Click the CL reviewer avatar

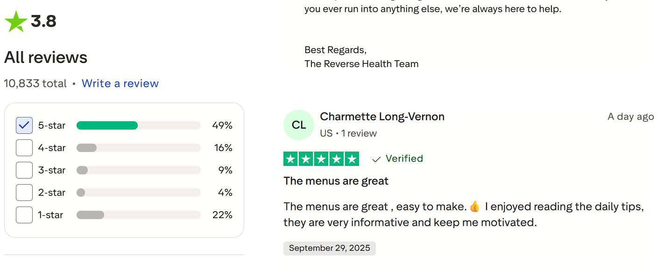point(299,125)
